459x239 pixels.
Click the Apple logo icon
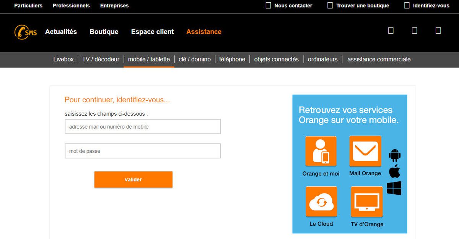click(x=394, y=172)
